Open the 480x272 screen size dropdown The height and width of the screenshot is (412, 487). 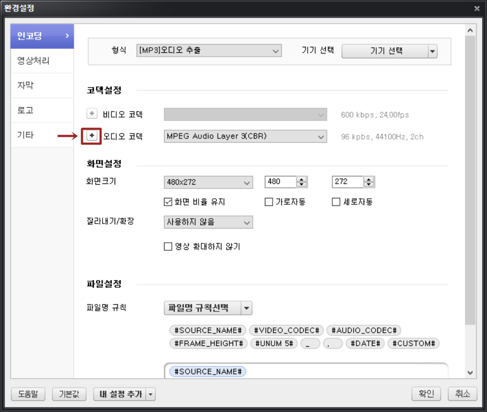point(208,182)
